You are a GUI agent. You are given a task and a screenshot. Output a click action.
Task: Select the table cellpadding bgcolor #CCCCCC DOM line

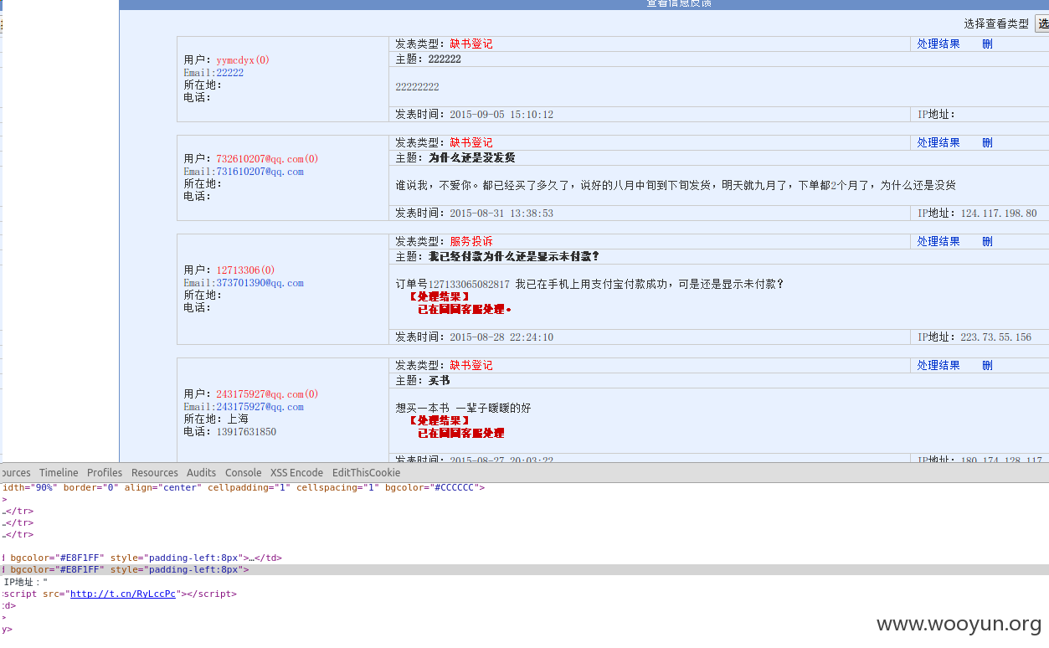[x=243, y=487]
